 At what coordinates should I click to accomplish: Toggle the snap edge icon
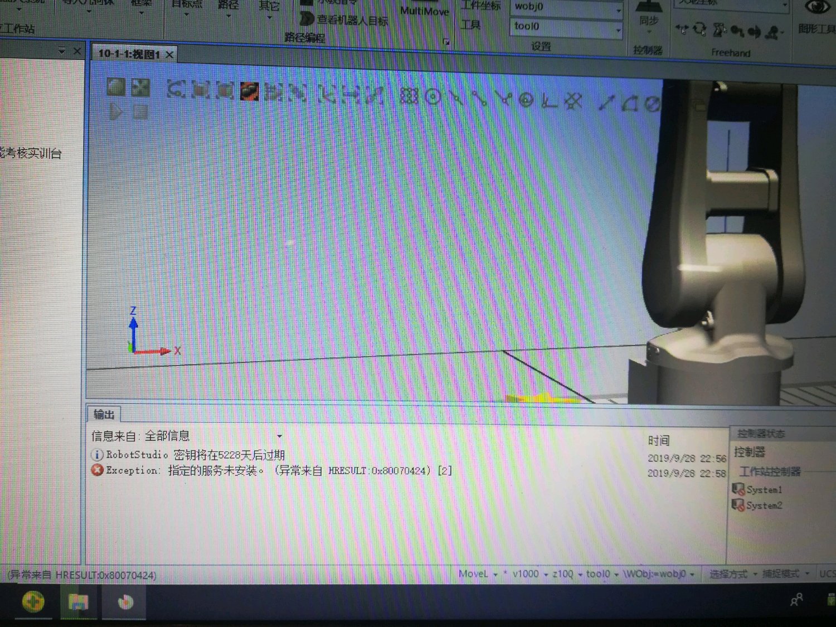click(x=504, y=99)
